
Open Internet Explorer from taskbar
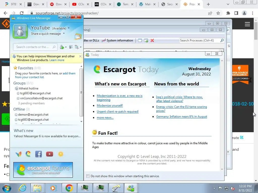(x=22, y=188)
